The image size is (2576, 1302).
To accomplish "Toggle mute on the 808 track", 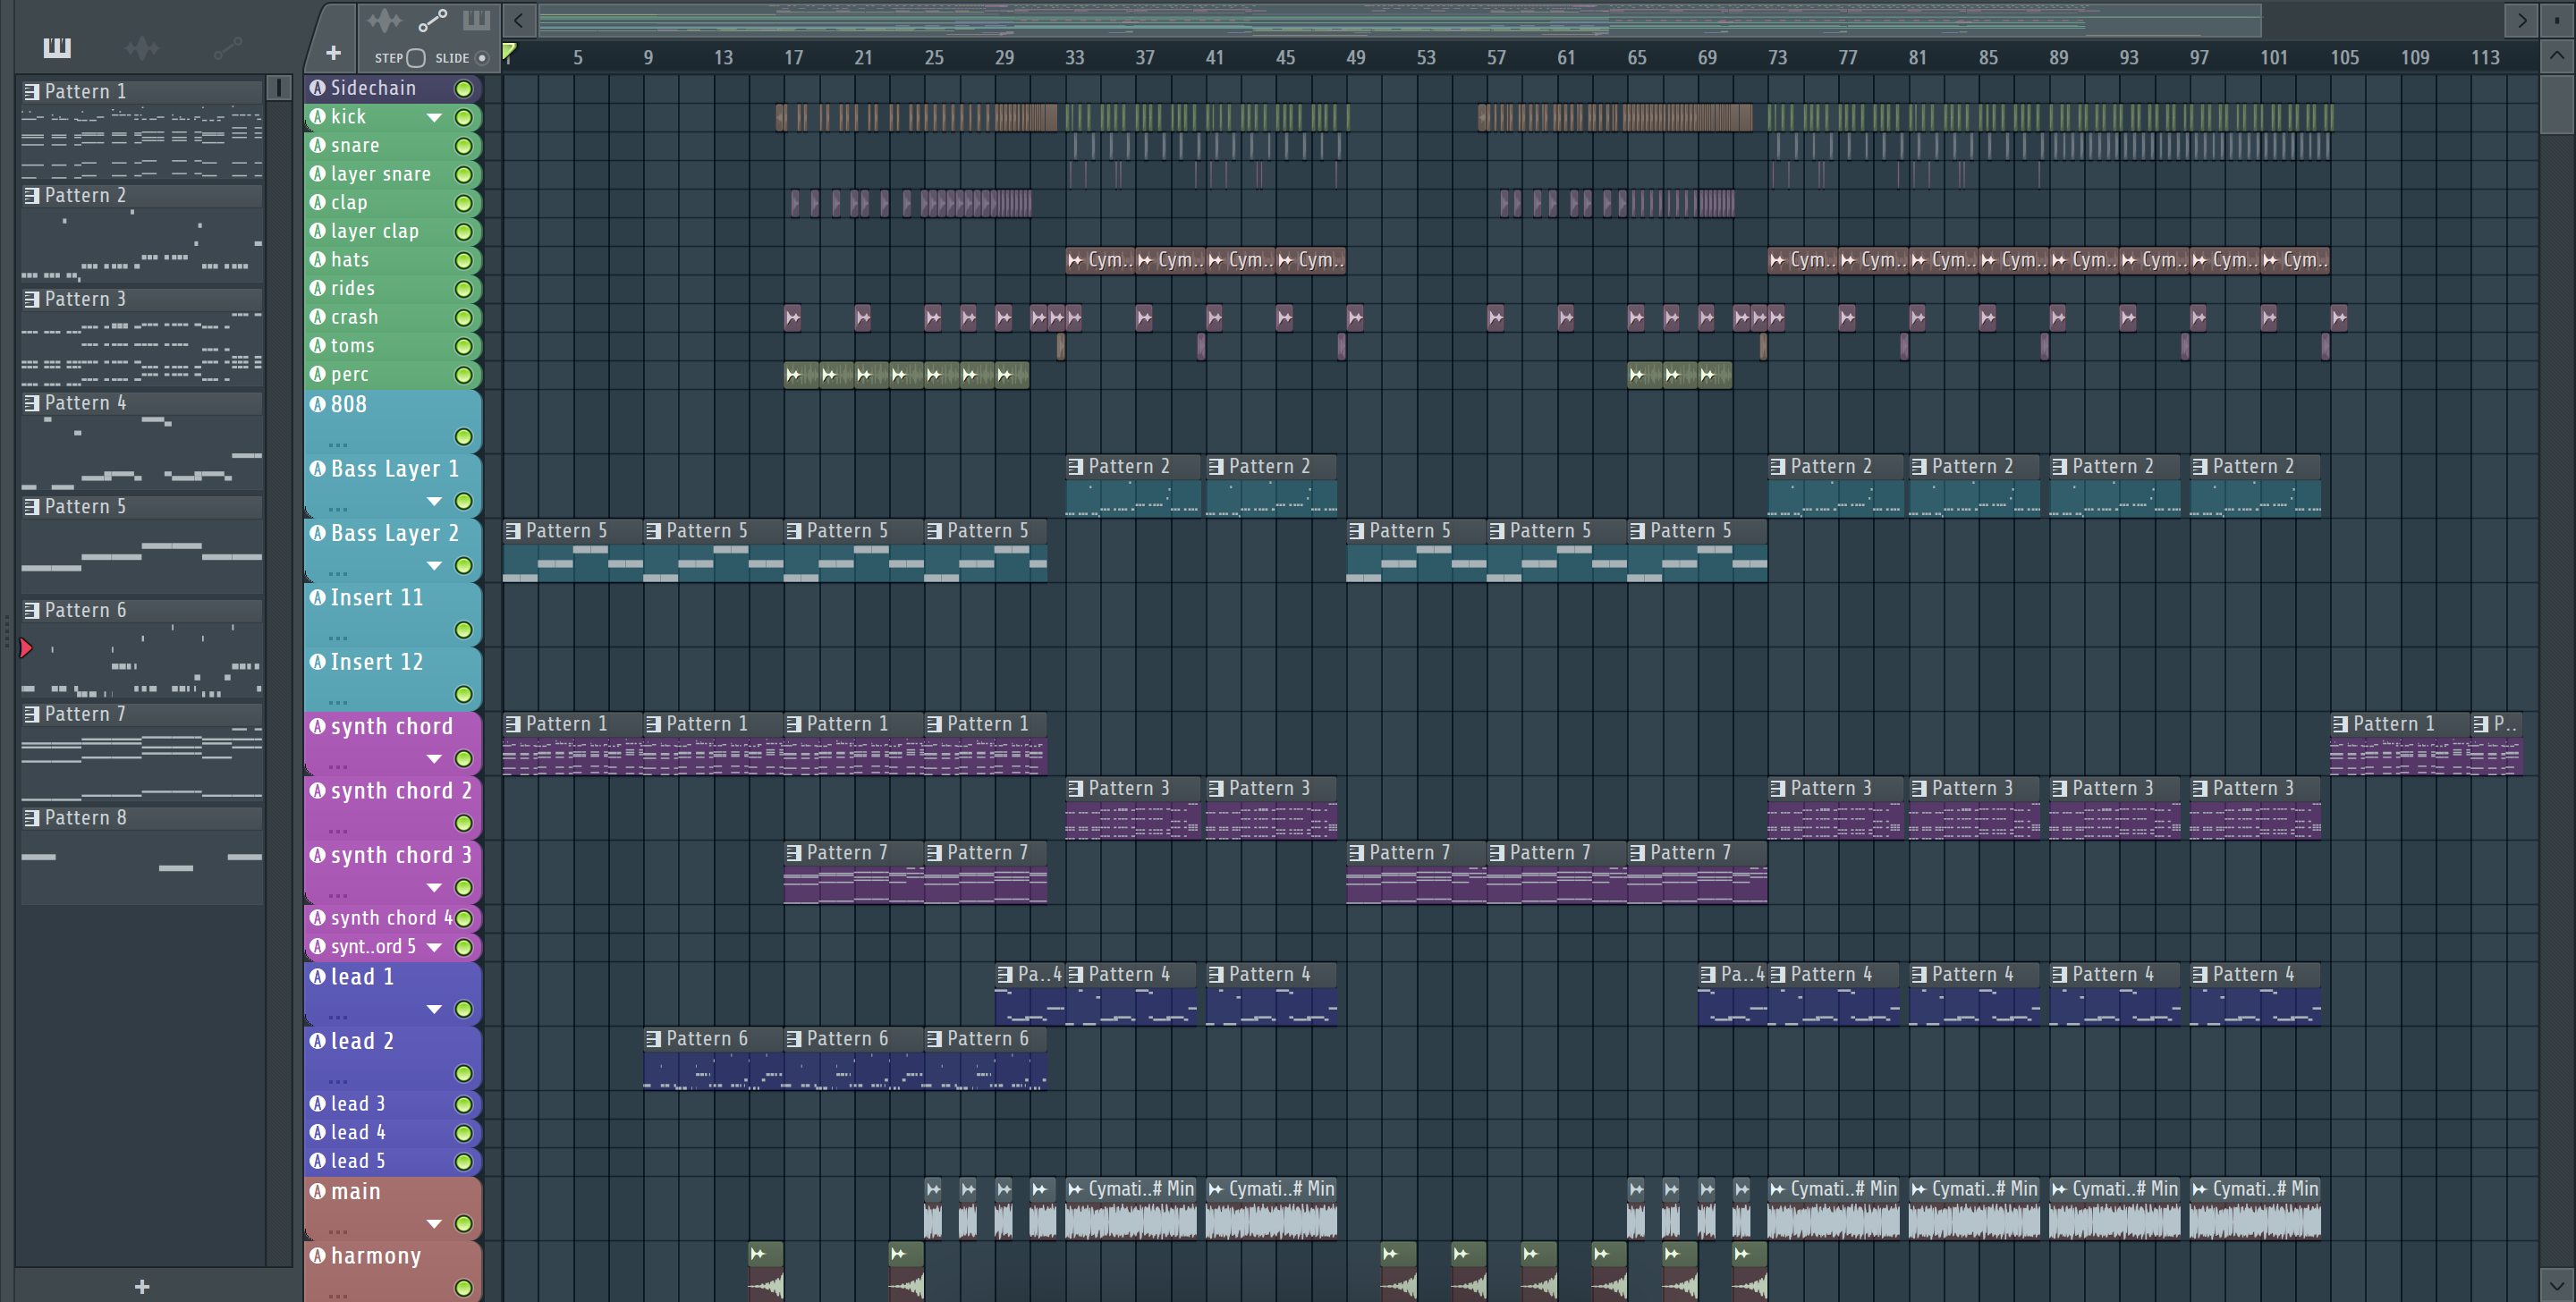I will pos(463,437).
